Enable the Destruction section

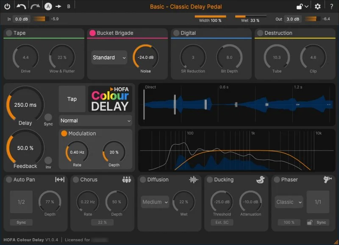[x=260, y=33]
